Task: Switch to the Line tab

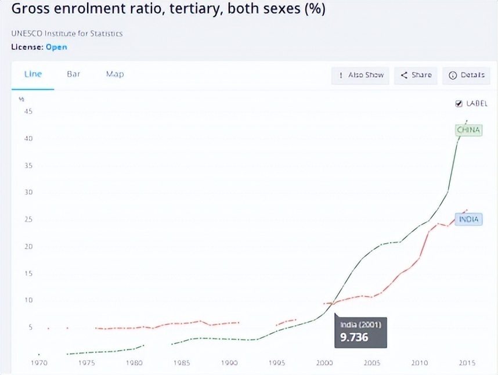Action: [x=33, y=74]
